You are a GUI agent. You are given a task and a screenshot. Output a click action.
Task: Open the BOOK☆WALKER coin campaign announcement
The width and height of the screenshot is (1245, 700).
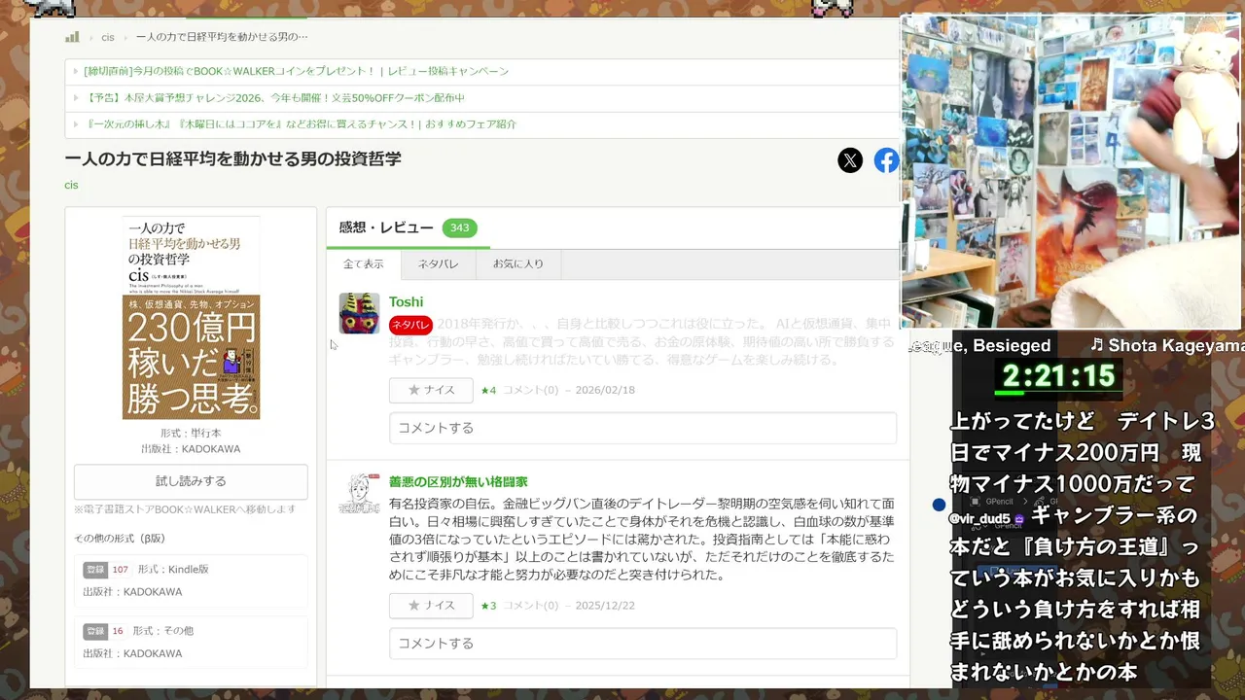point(297,71)
